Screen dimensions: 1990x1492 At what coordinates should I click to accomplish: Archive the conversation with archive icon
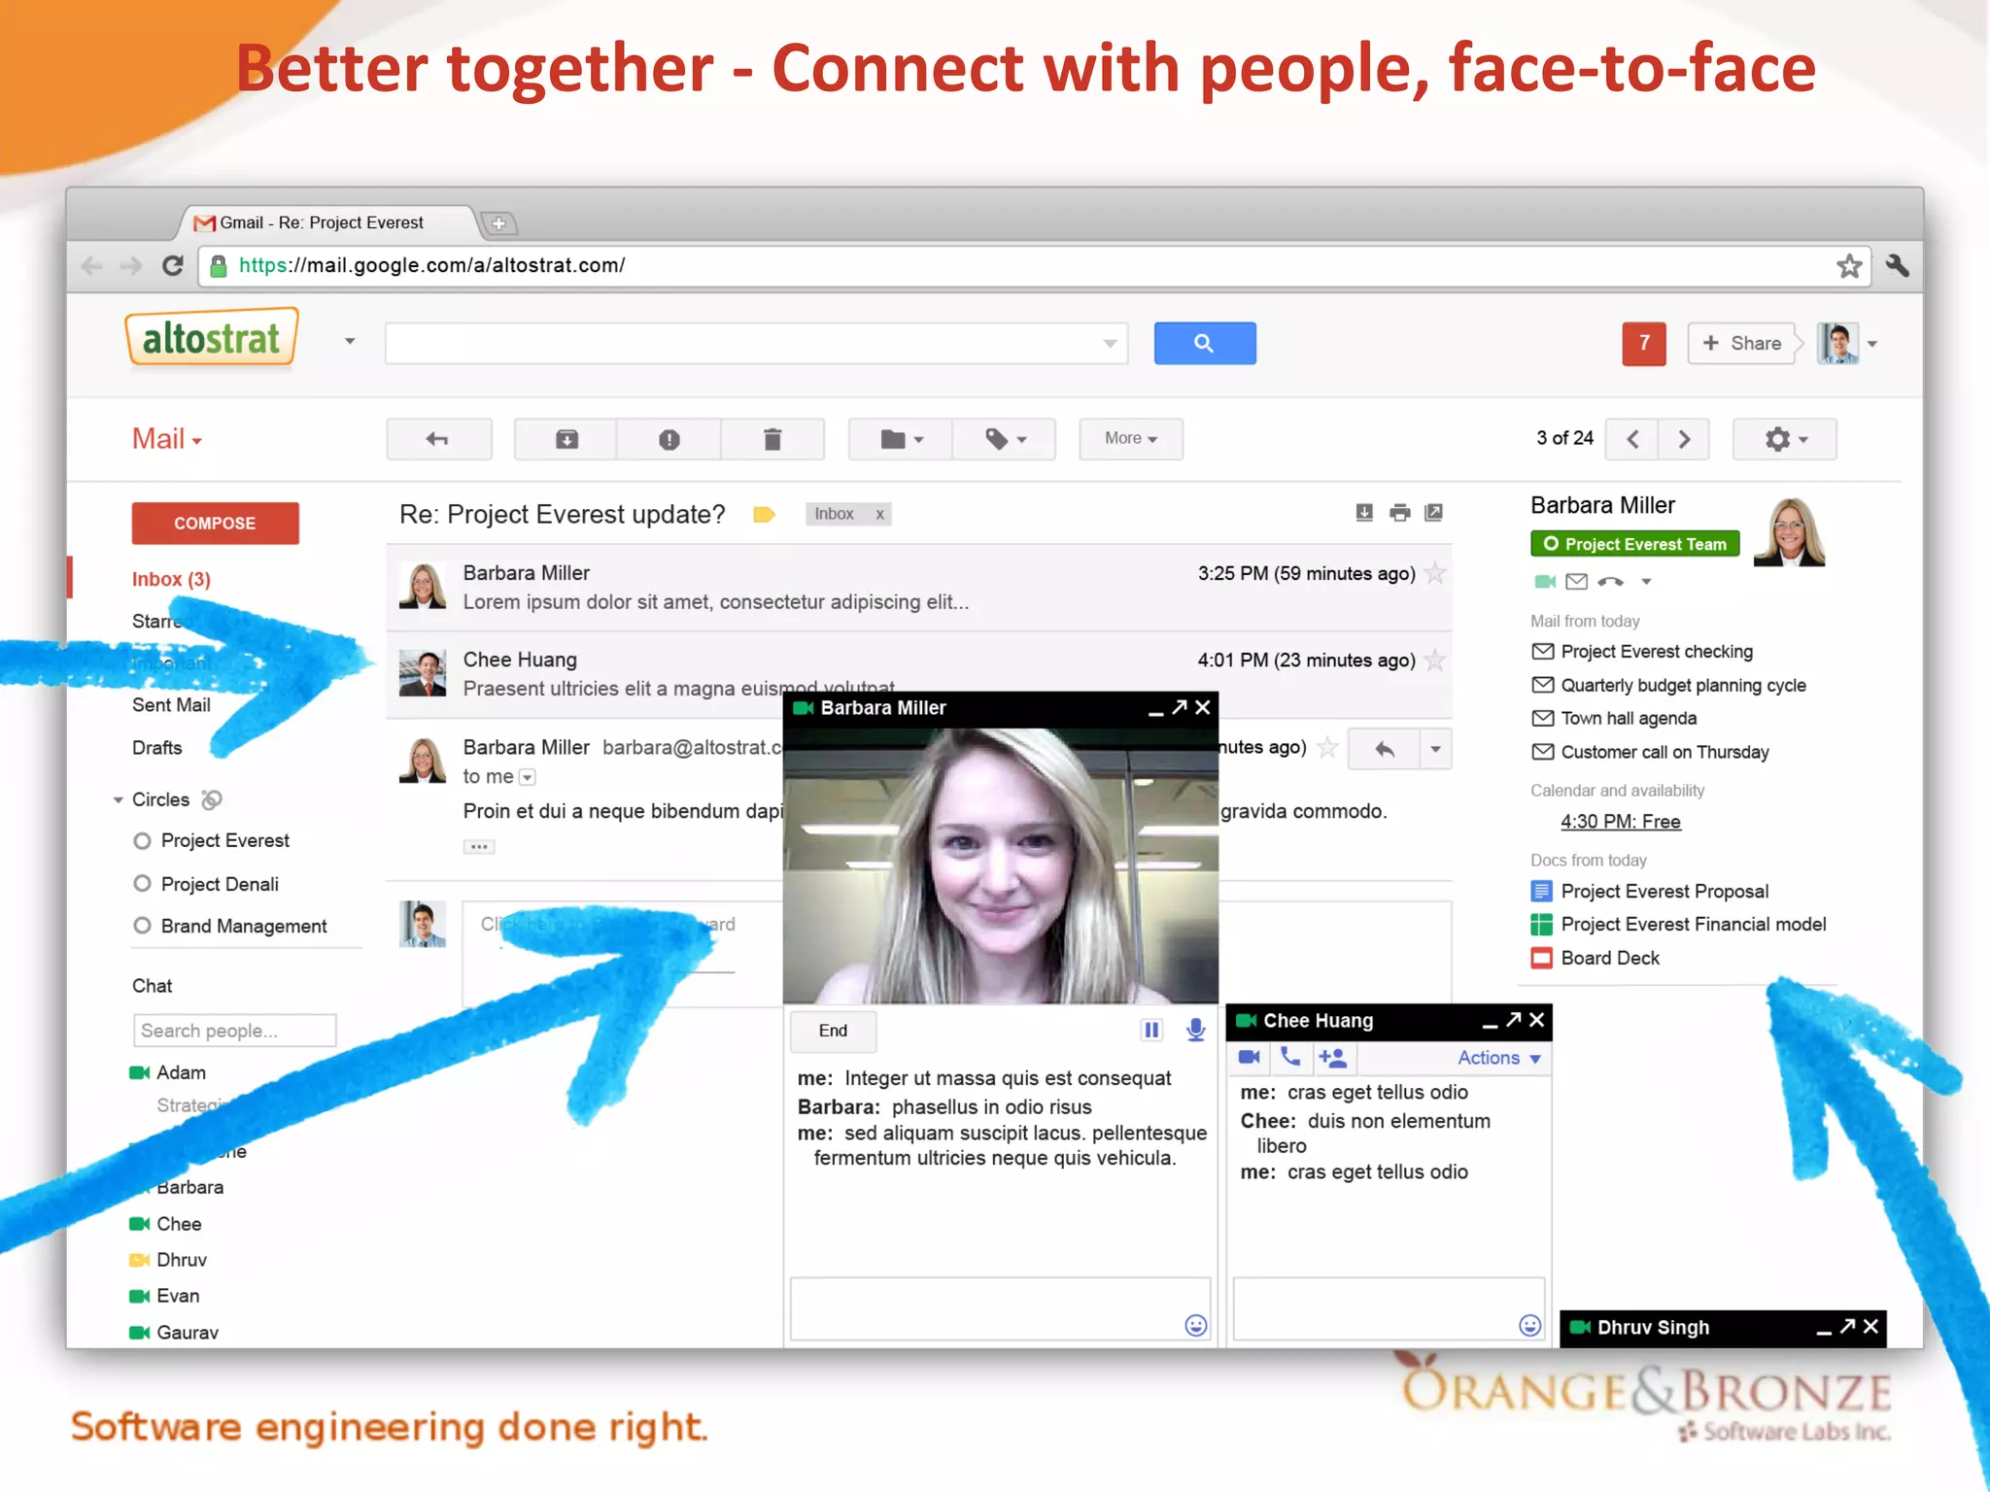click(566, 439)
